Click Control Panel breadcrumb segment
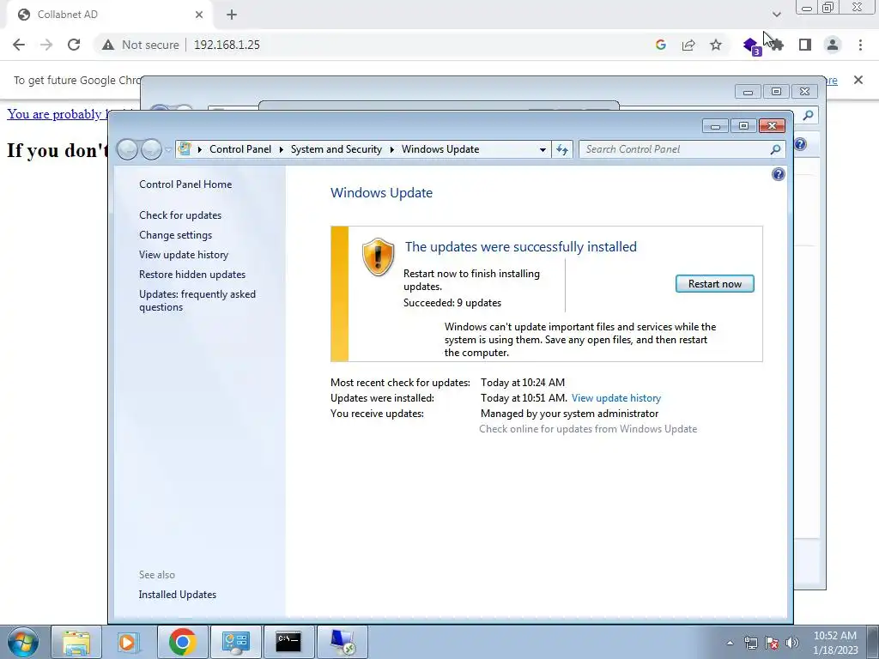This screenshot has width=879, height=659. (x=240, y=149)
